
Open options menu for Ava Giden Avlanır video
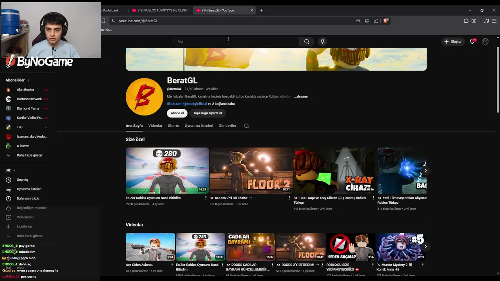tap(172, 265)
